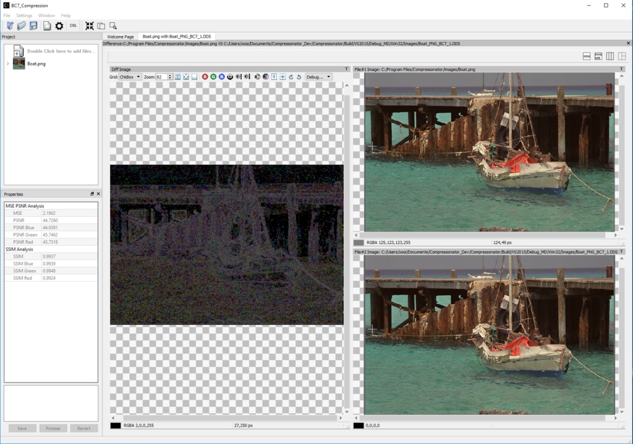Open the Debug dropdown in Diff toolbar
The image size is (633, 444).
[319, 77]
